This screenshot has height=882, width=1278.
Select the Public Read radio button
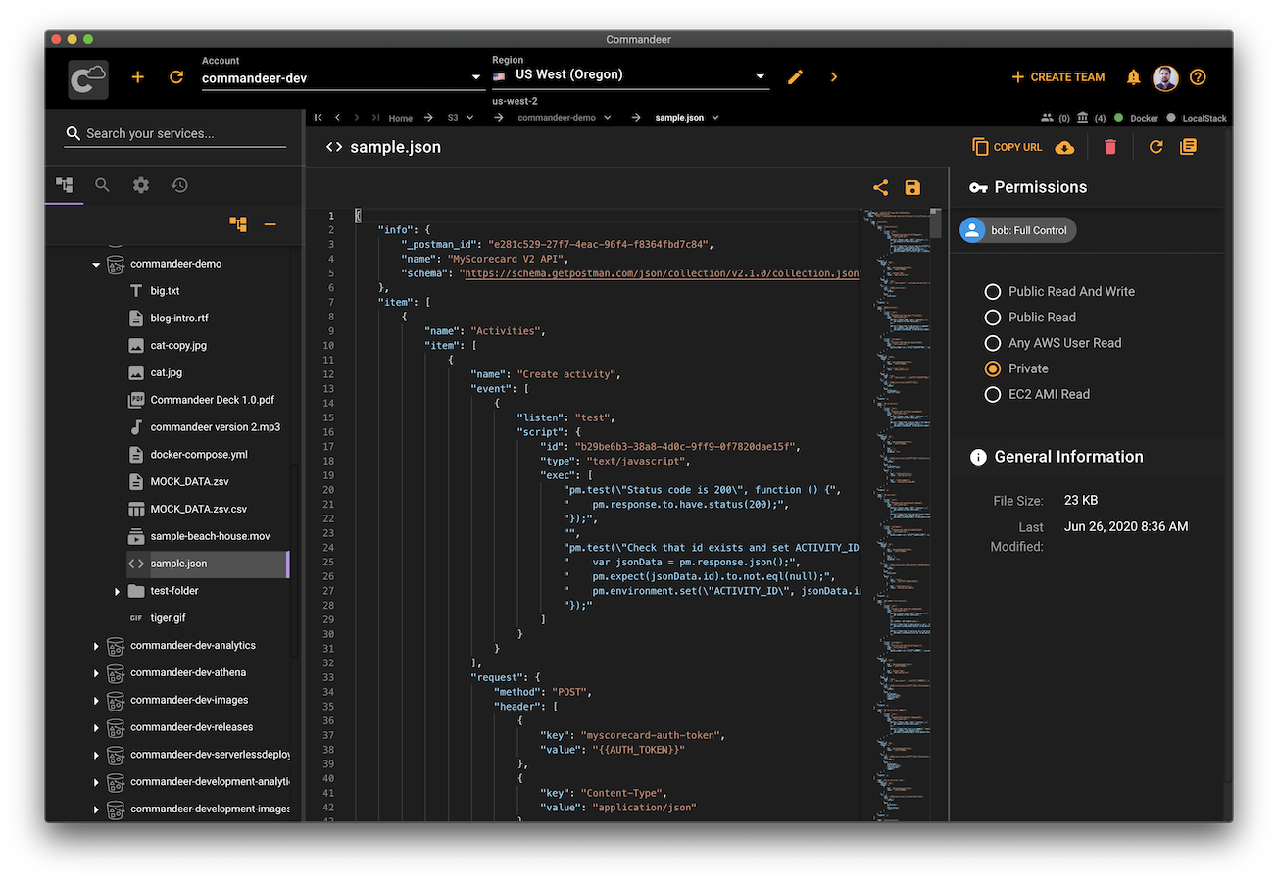[x=993, y=318]
